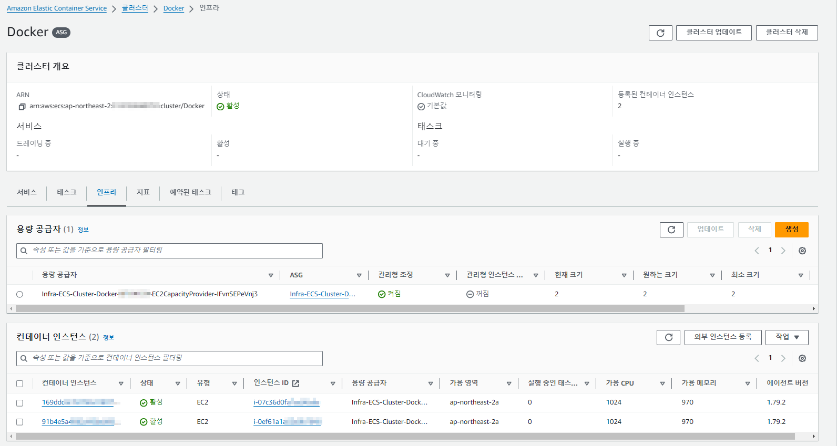837x446 pixels.
Task: Toggle select-all container instances checkbox
Action: pyautogui.click(x=19, y=383)
